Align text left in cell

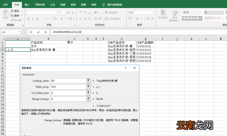tap(81, 19)
